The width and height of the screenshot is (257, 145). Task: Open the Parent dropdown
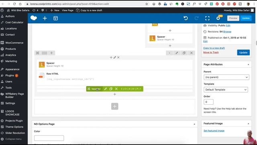226,77
